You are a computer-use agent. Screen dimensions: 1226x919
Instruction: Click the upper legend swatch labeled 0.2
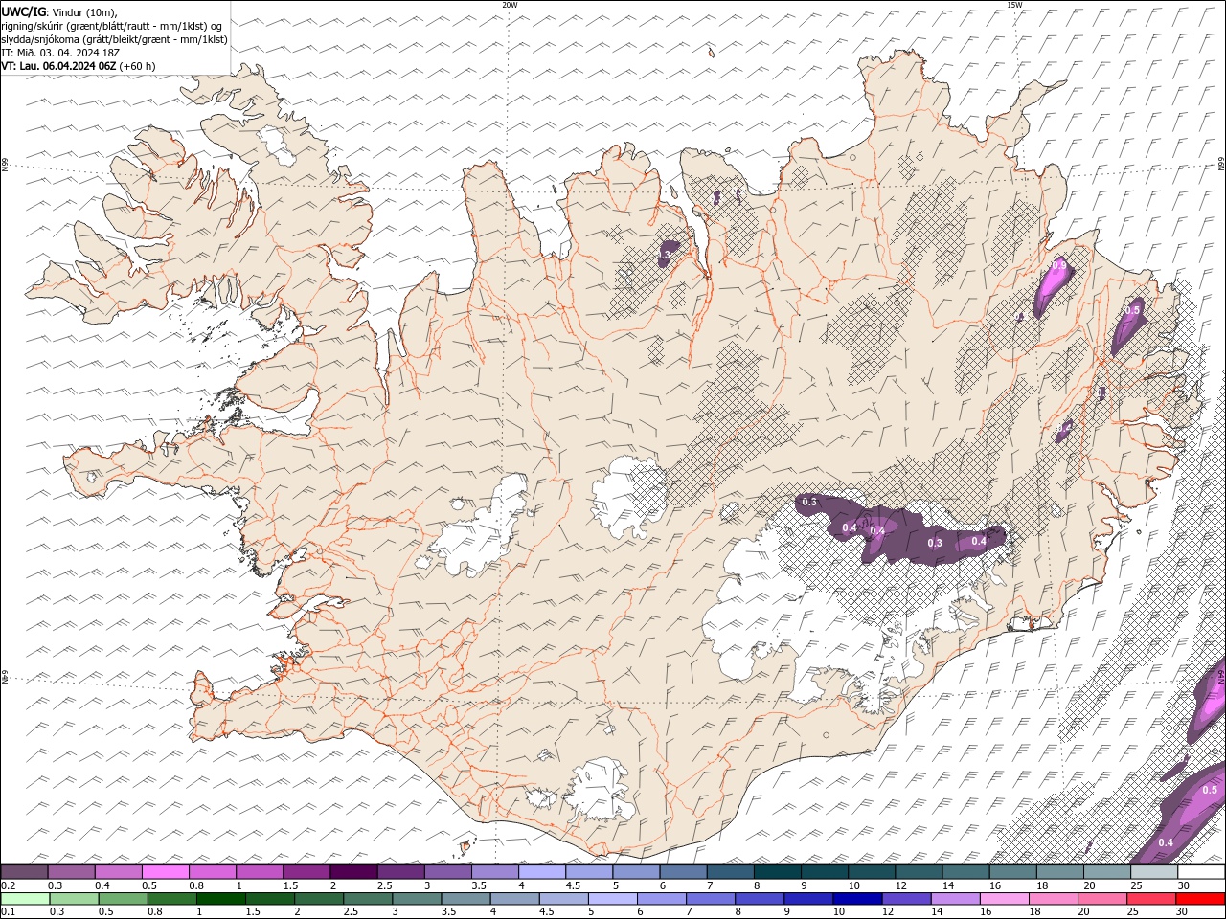(24, 872)
